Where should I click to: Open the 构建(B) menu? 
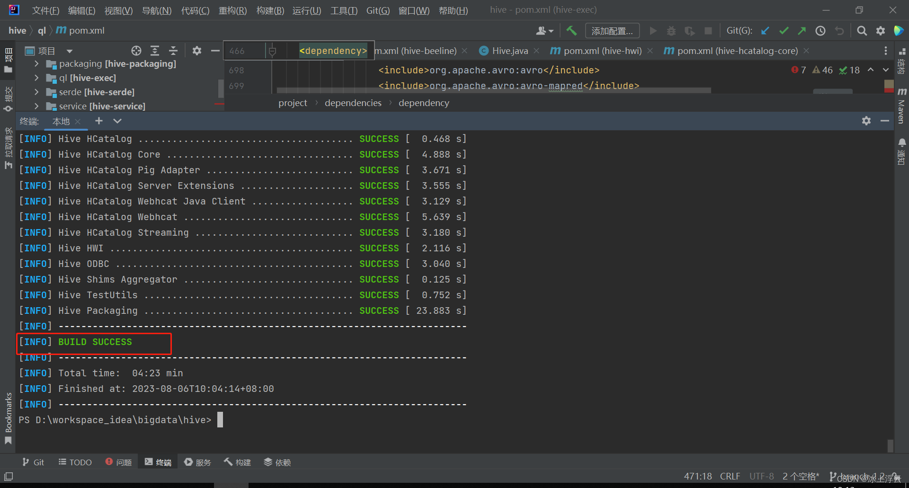pos(270,10)
